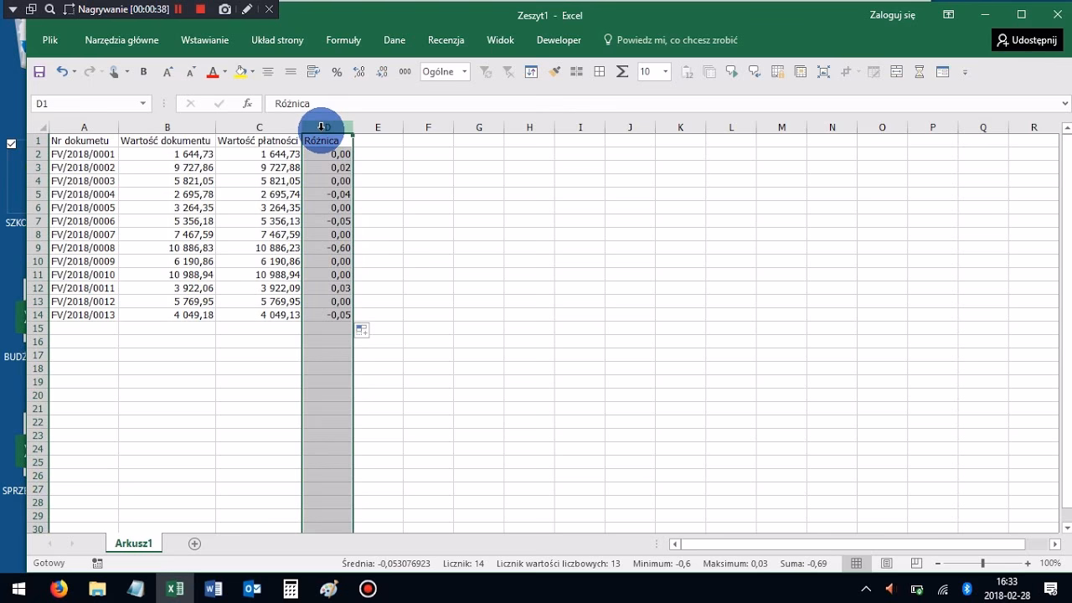Image resolution: width=1072 pixels, height=603 pixels.
Task: Select the Arkusz1 sheet tab
Action: coord(134,544)
